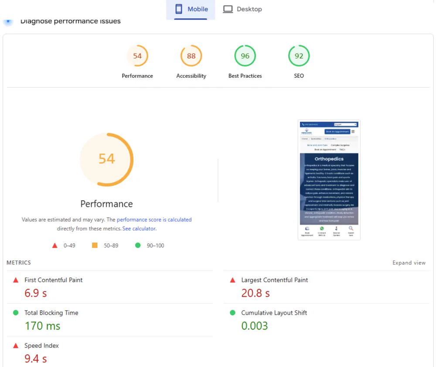This screenshot has height=367, width=436.
Task: Open the Best Practices score gauge 96
Action: pyautogui.click(x=245, y=56)
